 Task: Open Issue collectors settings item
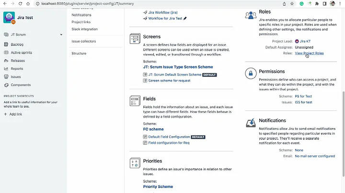click(83, 41)
